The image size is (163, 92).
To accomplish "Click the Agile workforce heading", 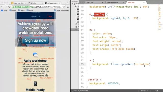I will 36,61.
